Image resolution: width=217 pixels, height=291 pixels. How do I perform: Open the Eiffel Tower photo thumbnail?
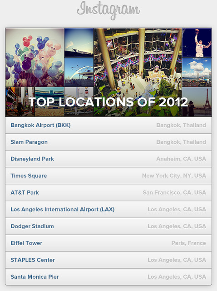click(x=197, y=102)
